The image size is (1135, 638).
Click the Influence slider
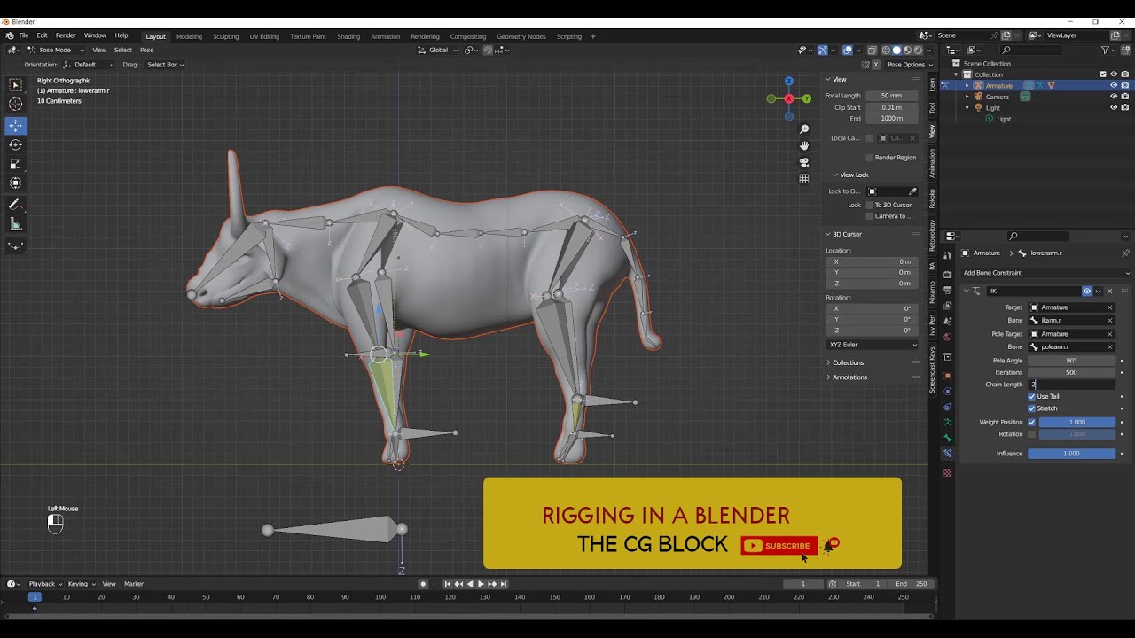tap(1071, 454)
